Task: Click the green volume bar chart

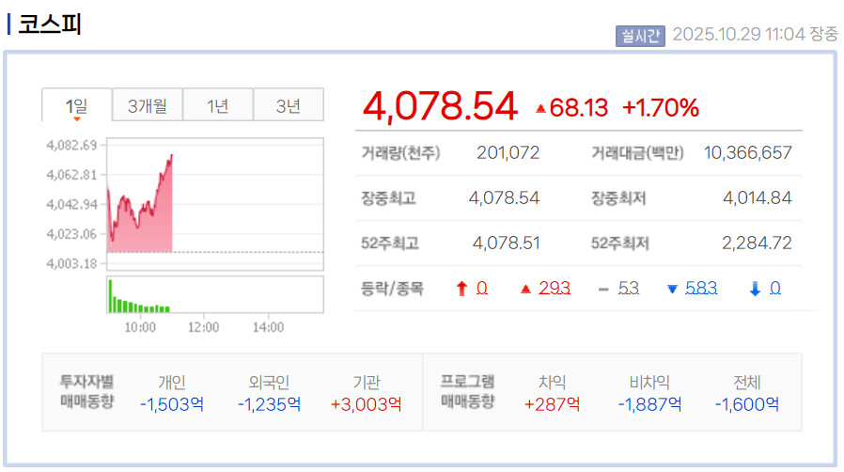Action: click(215, 294)
